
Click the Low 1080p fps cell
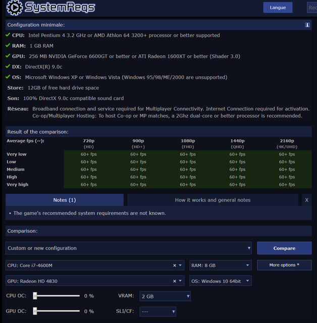click(x=188, y=162)
